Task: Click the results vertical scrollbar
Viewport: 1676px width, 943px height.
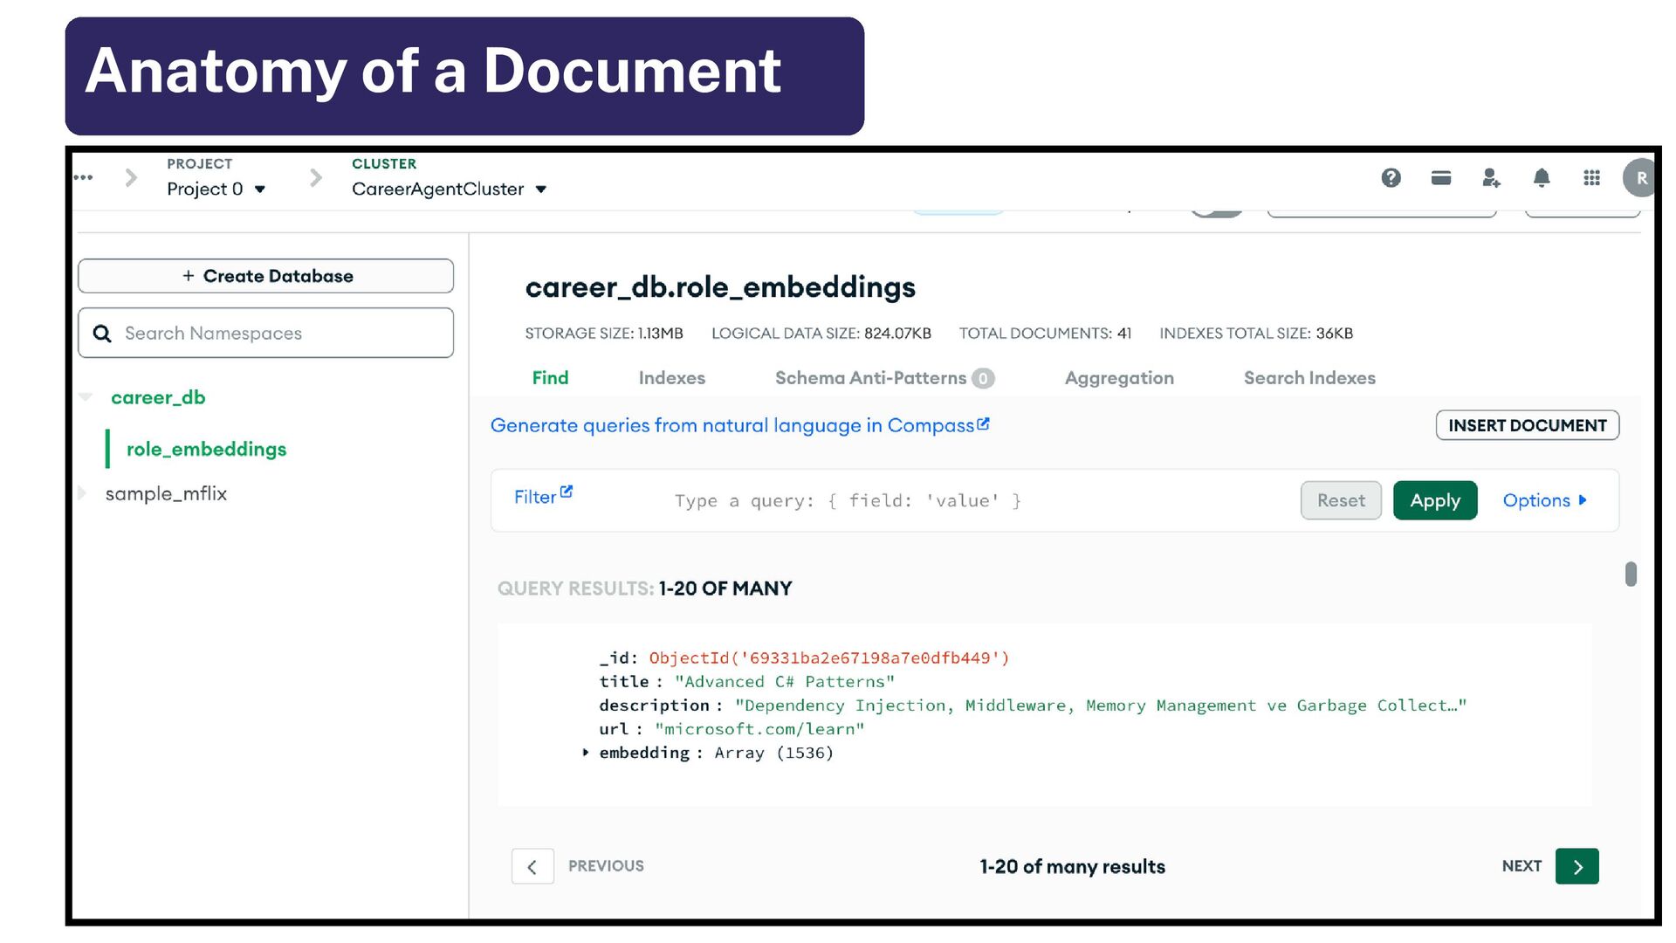Action: (x=1630, y=575)
